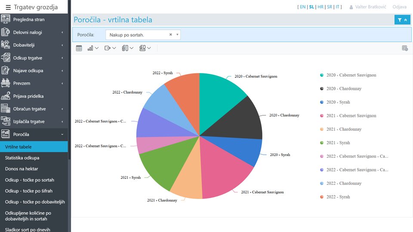
Task: Switch to grid table view icon
Action: [x=79, y=49]
